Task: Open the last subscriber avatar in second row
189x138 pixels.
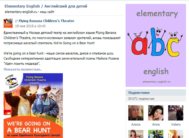Action: click(176, 134)
